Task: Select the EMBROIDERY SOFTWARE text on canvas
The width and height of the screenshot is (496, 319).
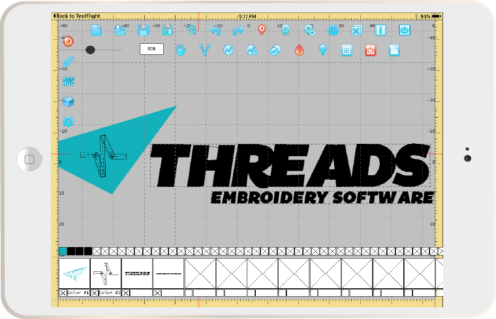Action: pos(322,197)
